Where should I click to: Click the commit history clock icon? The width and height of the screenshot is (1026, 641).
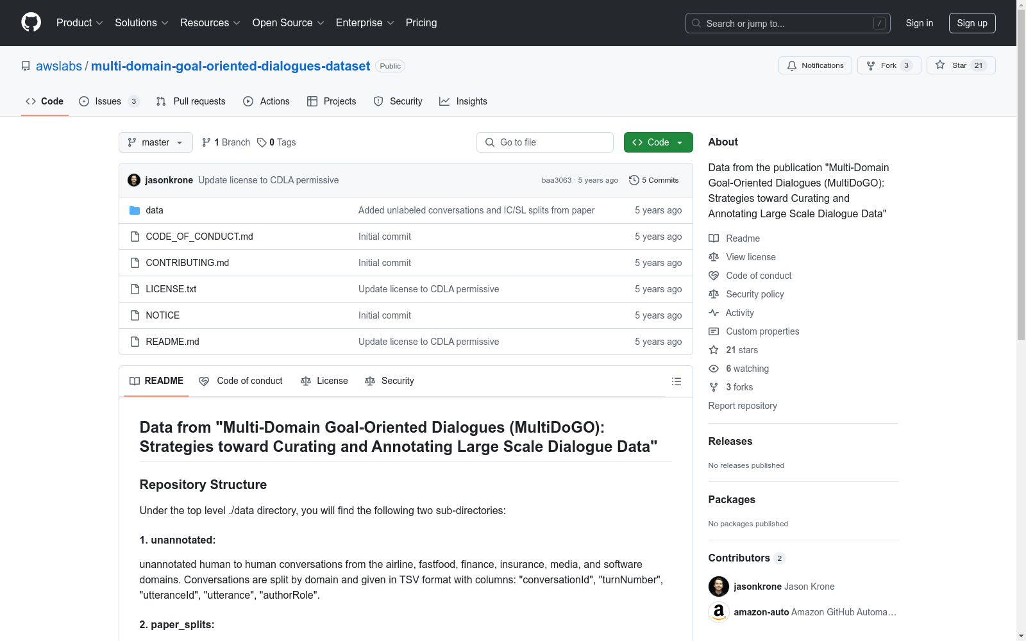tap(634, 180)
